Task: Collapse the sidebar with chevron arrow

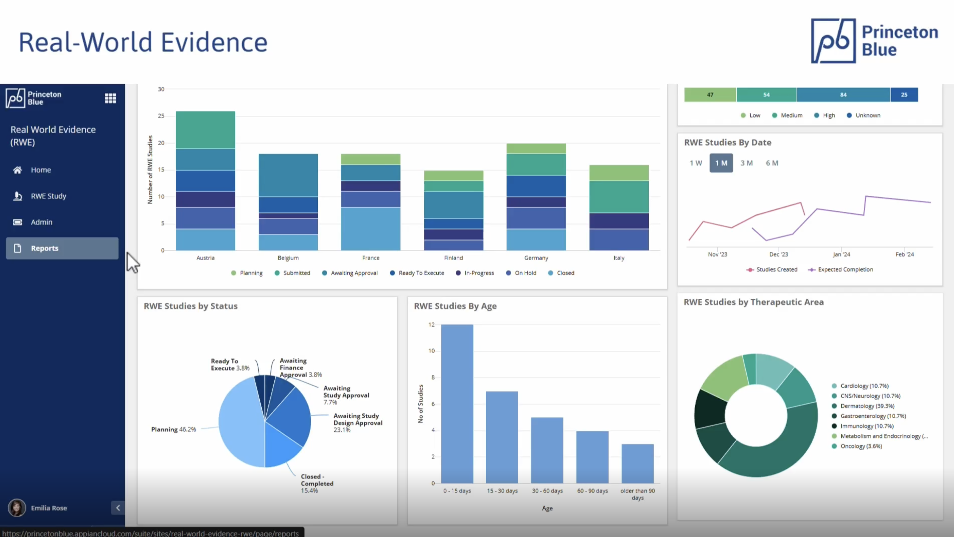Action: 118,508
